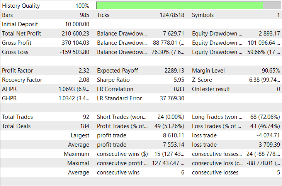Click the green History Quality progress bar
Image resolution: width=282 pixels, height=186 pixels.
(179, 5)
